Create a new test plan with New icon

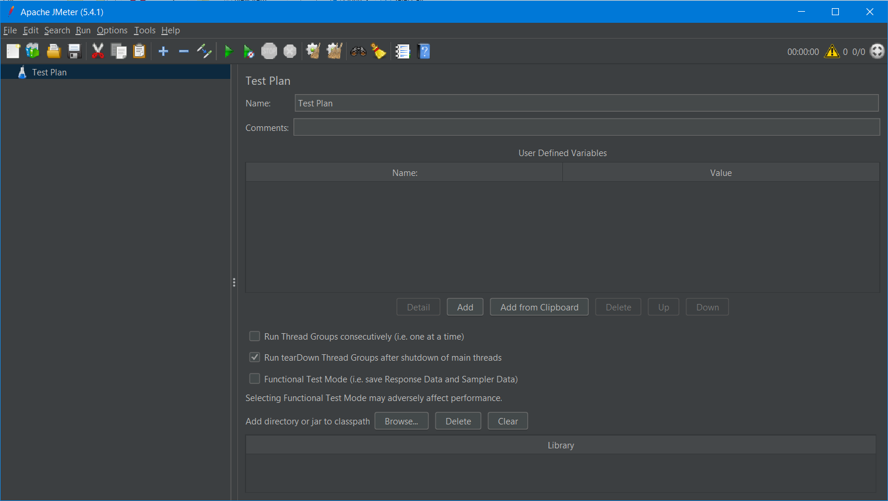[13, 51]
